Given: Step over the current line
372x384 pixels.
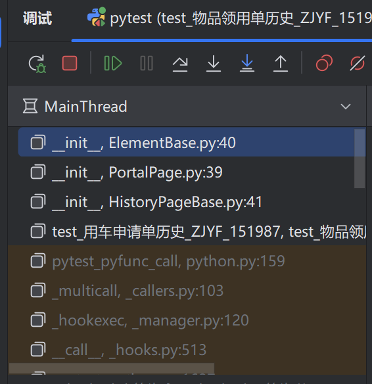Looking at the screenshot, I should pos(180,64).
